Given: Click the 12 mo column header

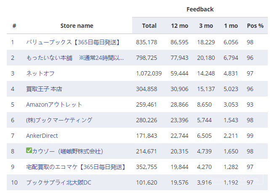Looking at the screenshot, I should pyautogui.click(x=179, y=26).
